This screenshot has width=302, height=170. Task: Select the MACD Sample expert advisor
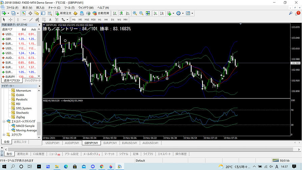click(25, 126)
